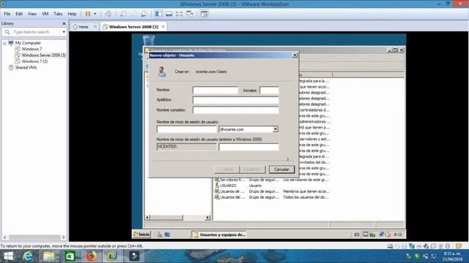Screen dimensions: 469x263
Task: Open the Edit menu
Action: tap(19, 14)
